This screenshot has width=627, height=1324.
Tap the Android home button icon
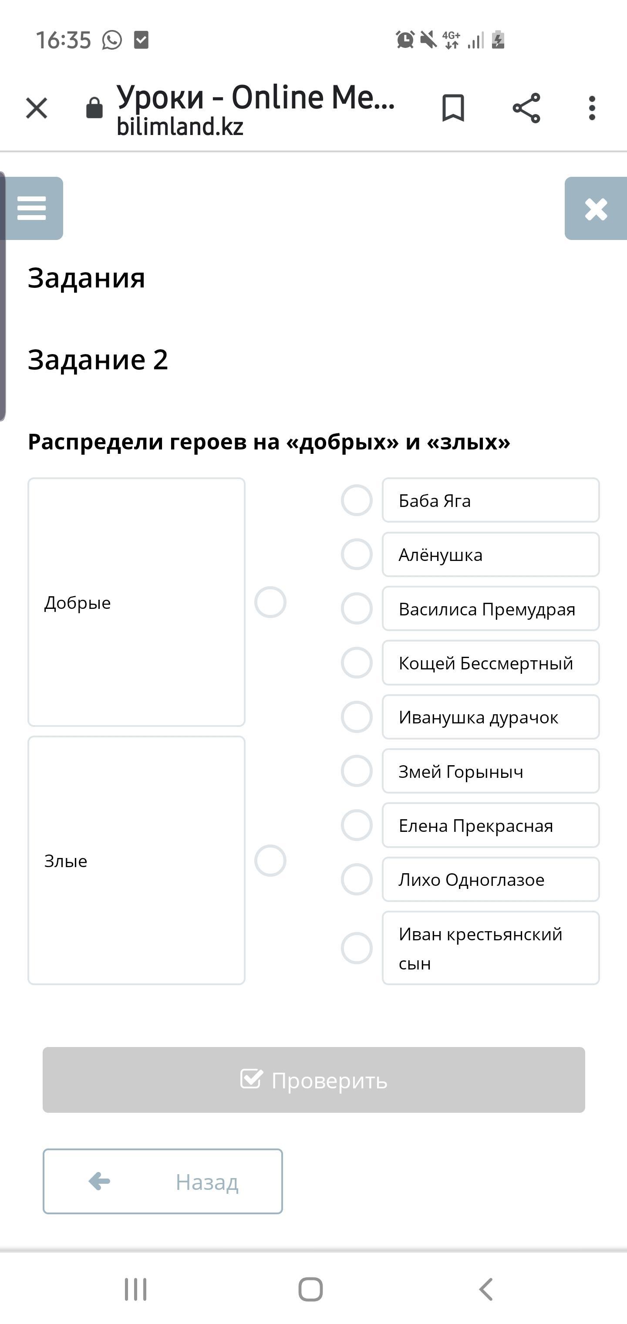[310, 1289]
